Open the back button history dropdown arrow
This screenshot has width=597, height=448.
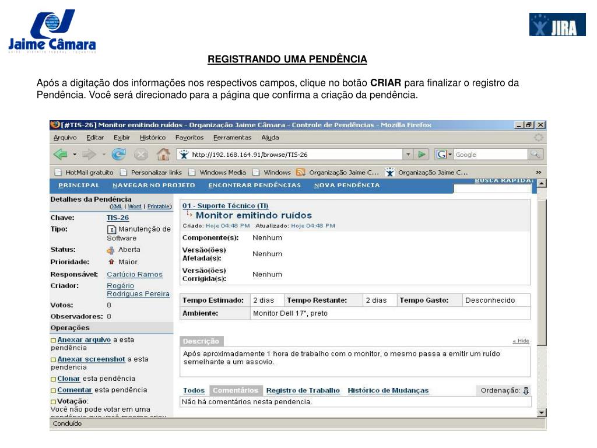pyautogui.click(x=75, y=154)
